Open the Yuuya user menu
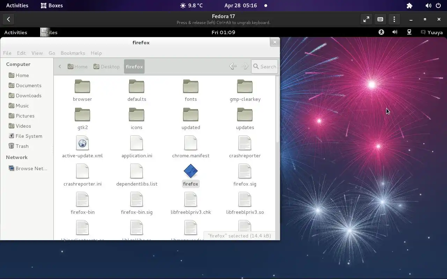 pyautogui.click(x=432, y=32)
